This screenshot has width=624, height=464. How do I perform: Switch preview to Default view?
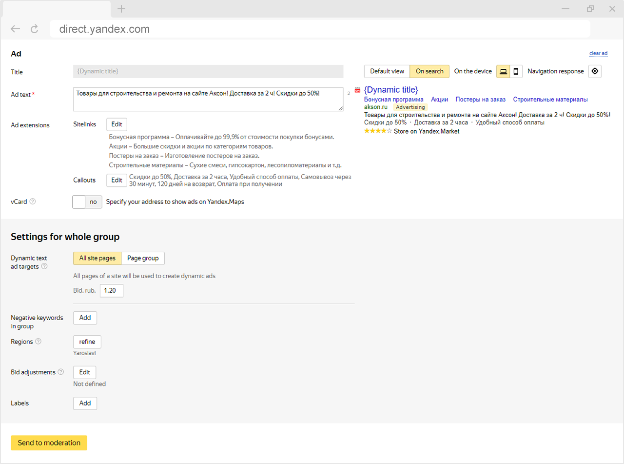coord(387,72)
